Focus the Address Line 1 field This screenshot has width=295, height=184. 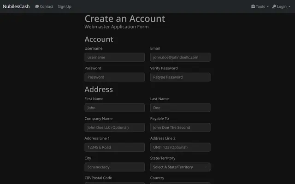115,147
